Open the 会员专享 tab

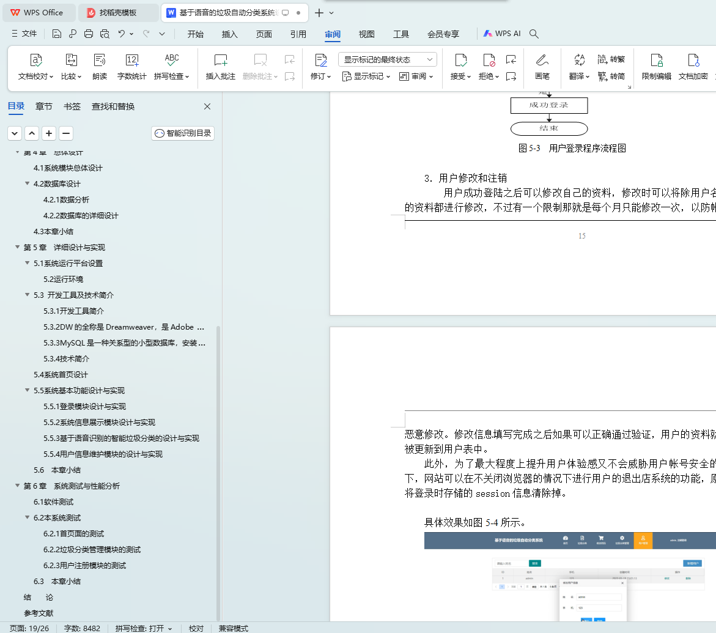[443, 34]
